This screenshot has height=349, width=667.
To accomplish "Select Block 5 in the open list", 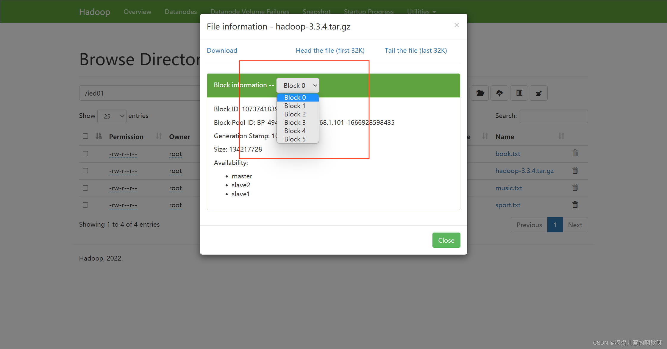I will (295, 139).
